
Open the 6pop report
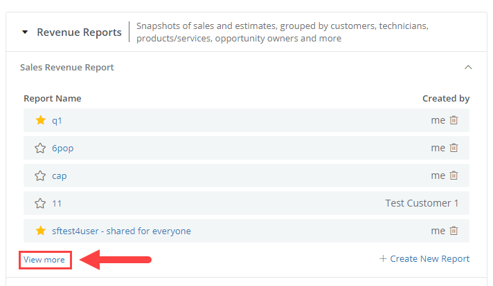(x=62, y=149)
